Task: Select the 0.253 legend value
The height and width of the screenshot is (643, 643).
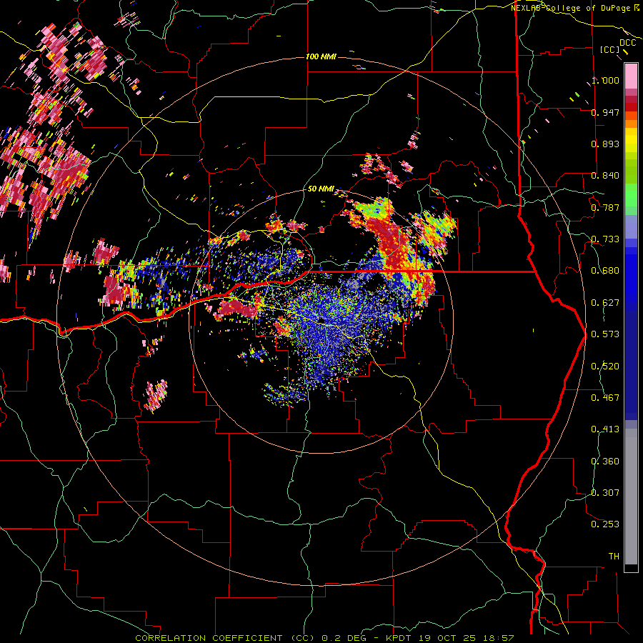Action: point(605,524)
